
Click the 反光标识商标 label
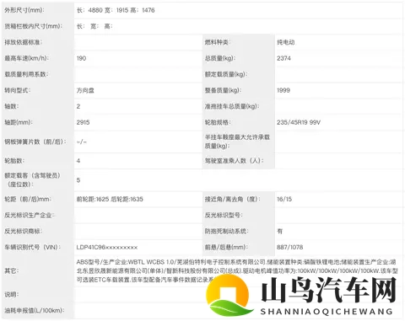pos(24,232)
